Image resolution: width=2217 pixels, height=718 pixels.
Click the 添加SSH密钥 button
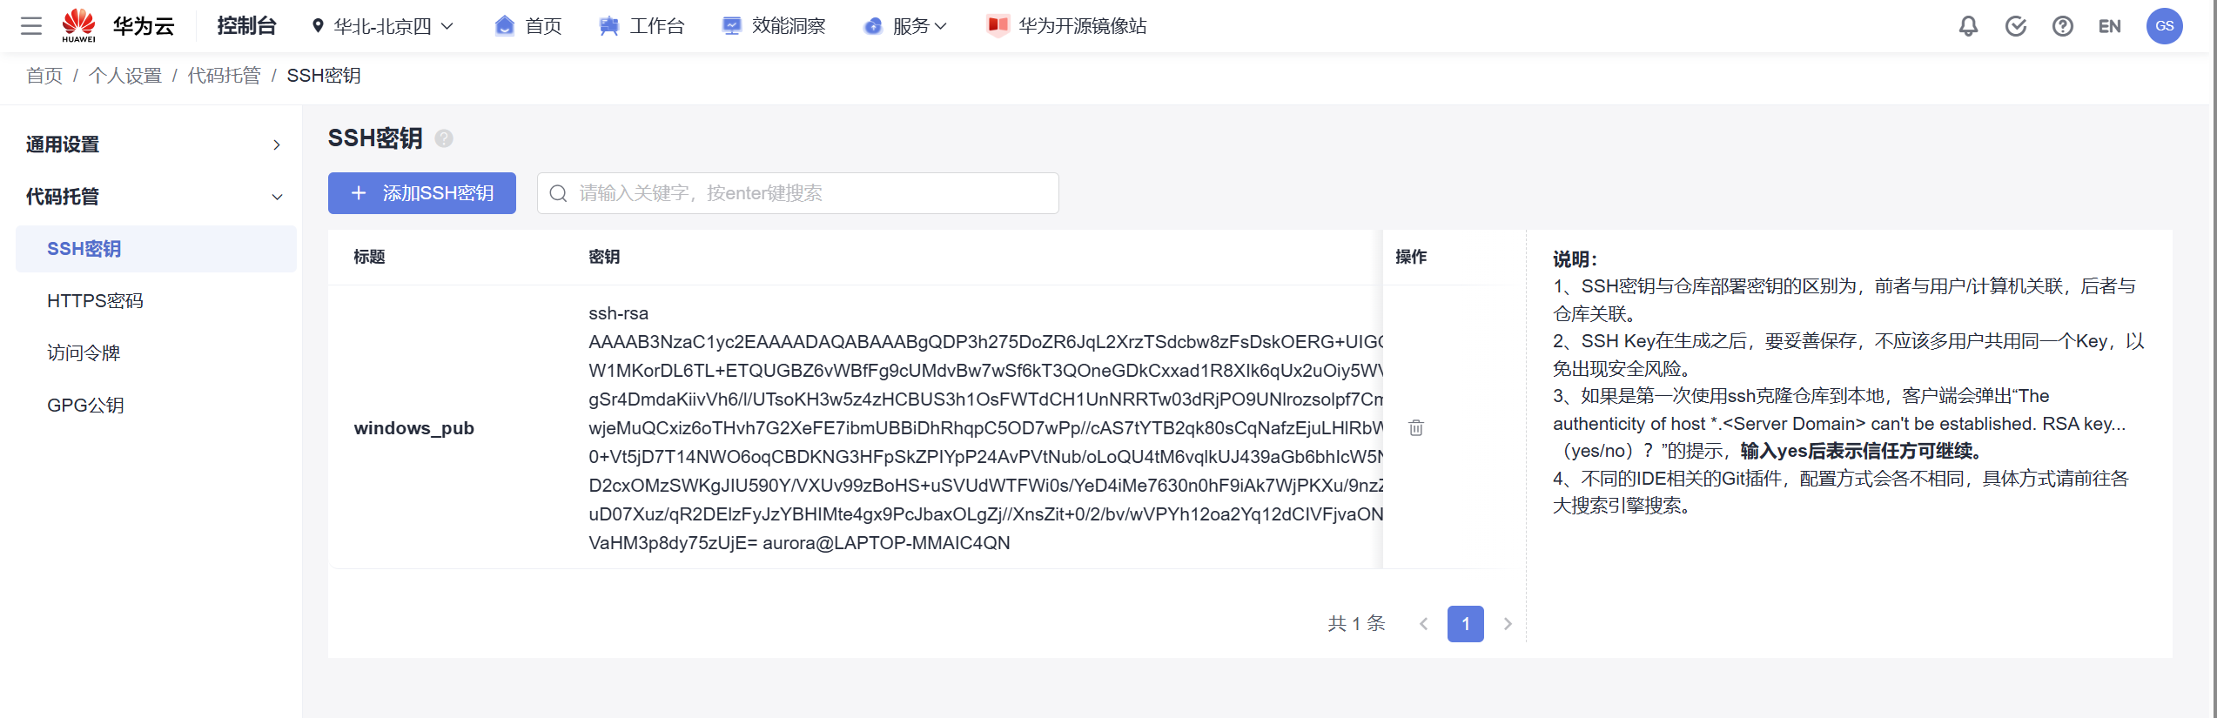[x=422, y=193]
